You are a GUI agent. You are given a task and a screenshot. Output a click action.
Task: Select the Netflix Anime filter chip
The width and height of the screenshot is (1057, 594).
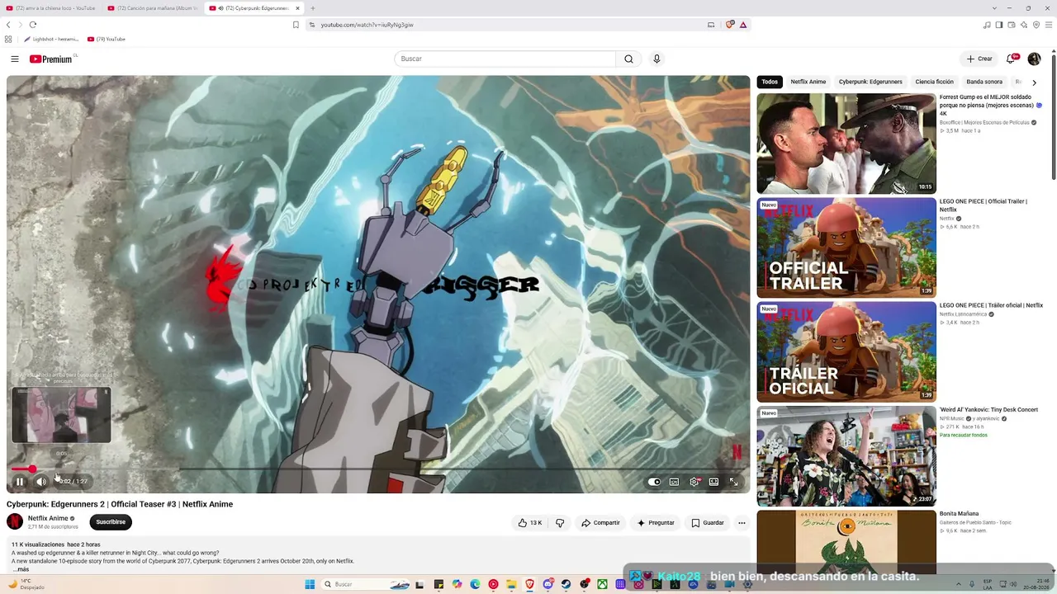[808, 82]
